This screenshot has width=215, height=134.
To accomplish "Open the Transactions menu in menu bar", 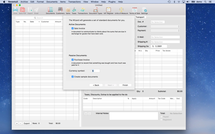I will point(74,2).
